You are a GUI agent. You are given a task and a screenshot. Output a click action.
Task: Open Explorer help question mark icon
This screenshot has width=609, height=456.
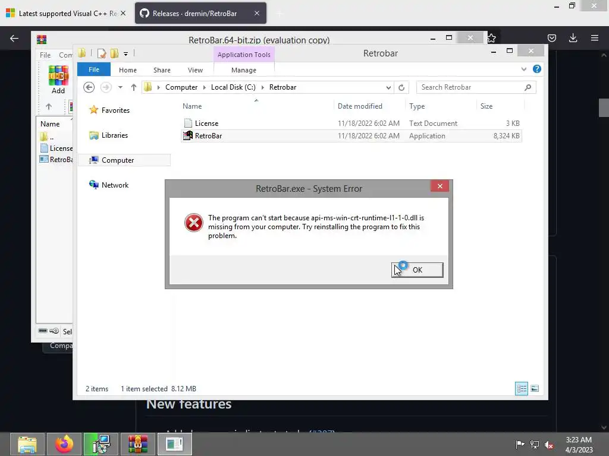point(537,69)
